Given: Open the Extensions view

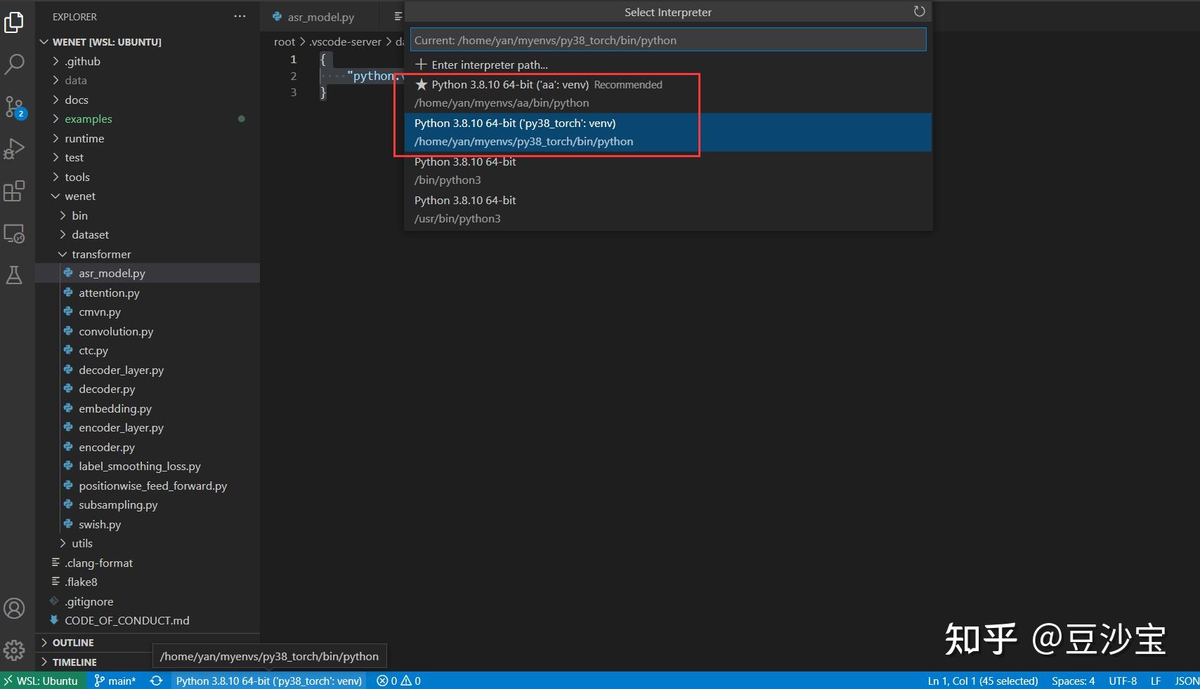Looking at the screenshot, I should 15,191.
